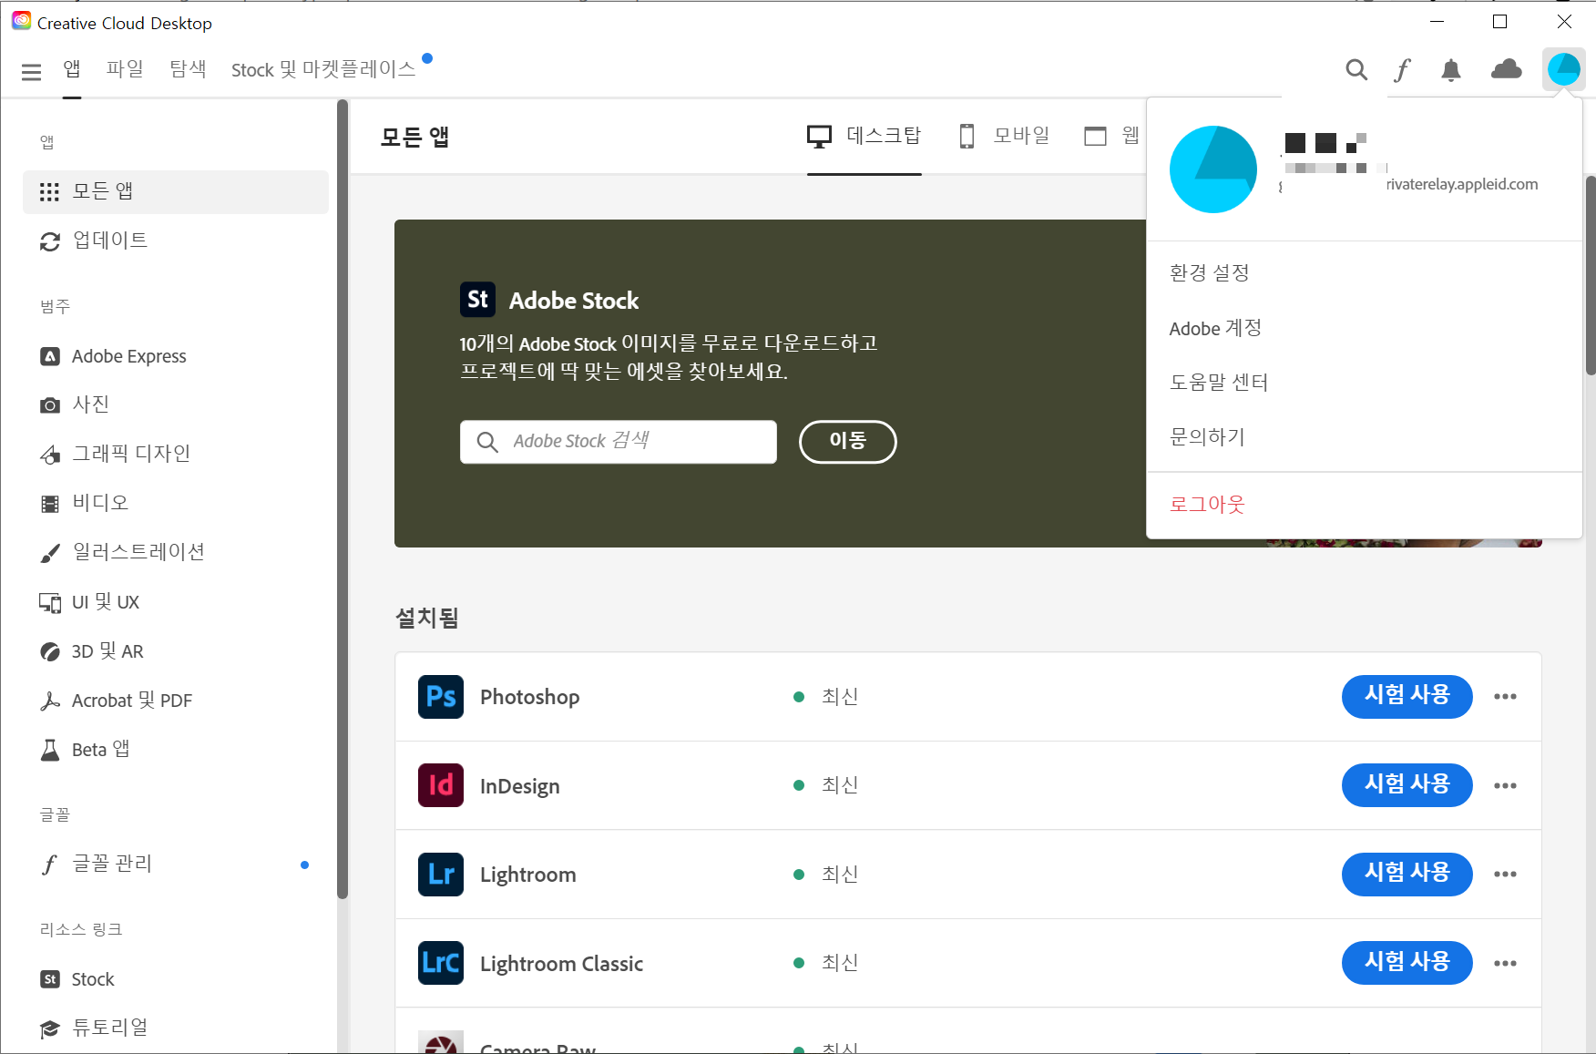Click 시험 사용 for Photoshop
The image size is (1596, 1054).
[1407, 697]
